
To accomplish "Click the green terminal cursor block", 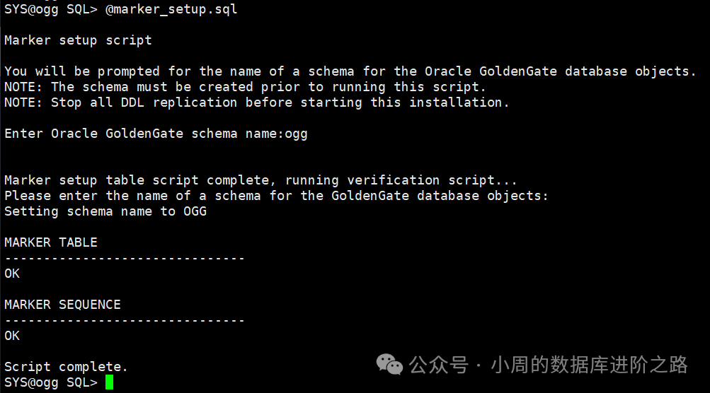I will click(x=109, y=382).
